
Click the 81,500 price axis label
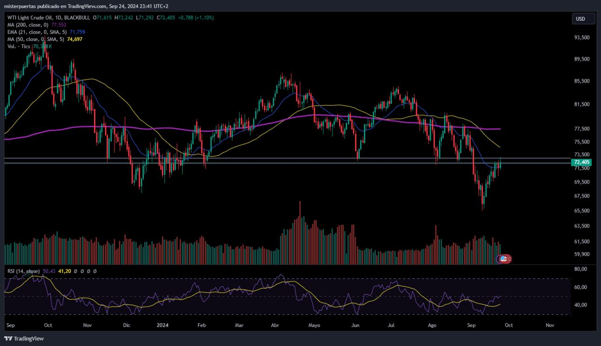point(582,104)
